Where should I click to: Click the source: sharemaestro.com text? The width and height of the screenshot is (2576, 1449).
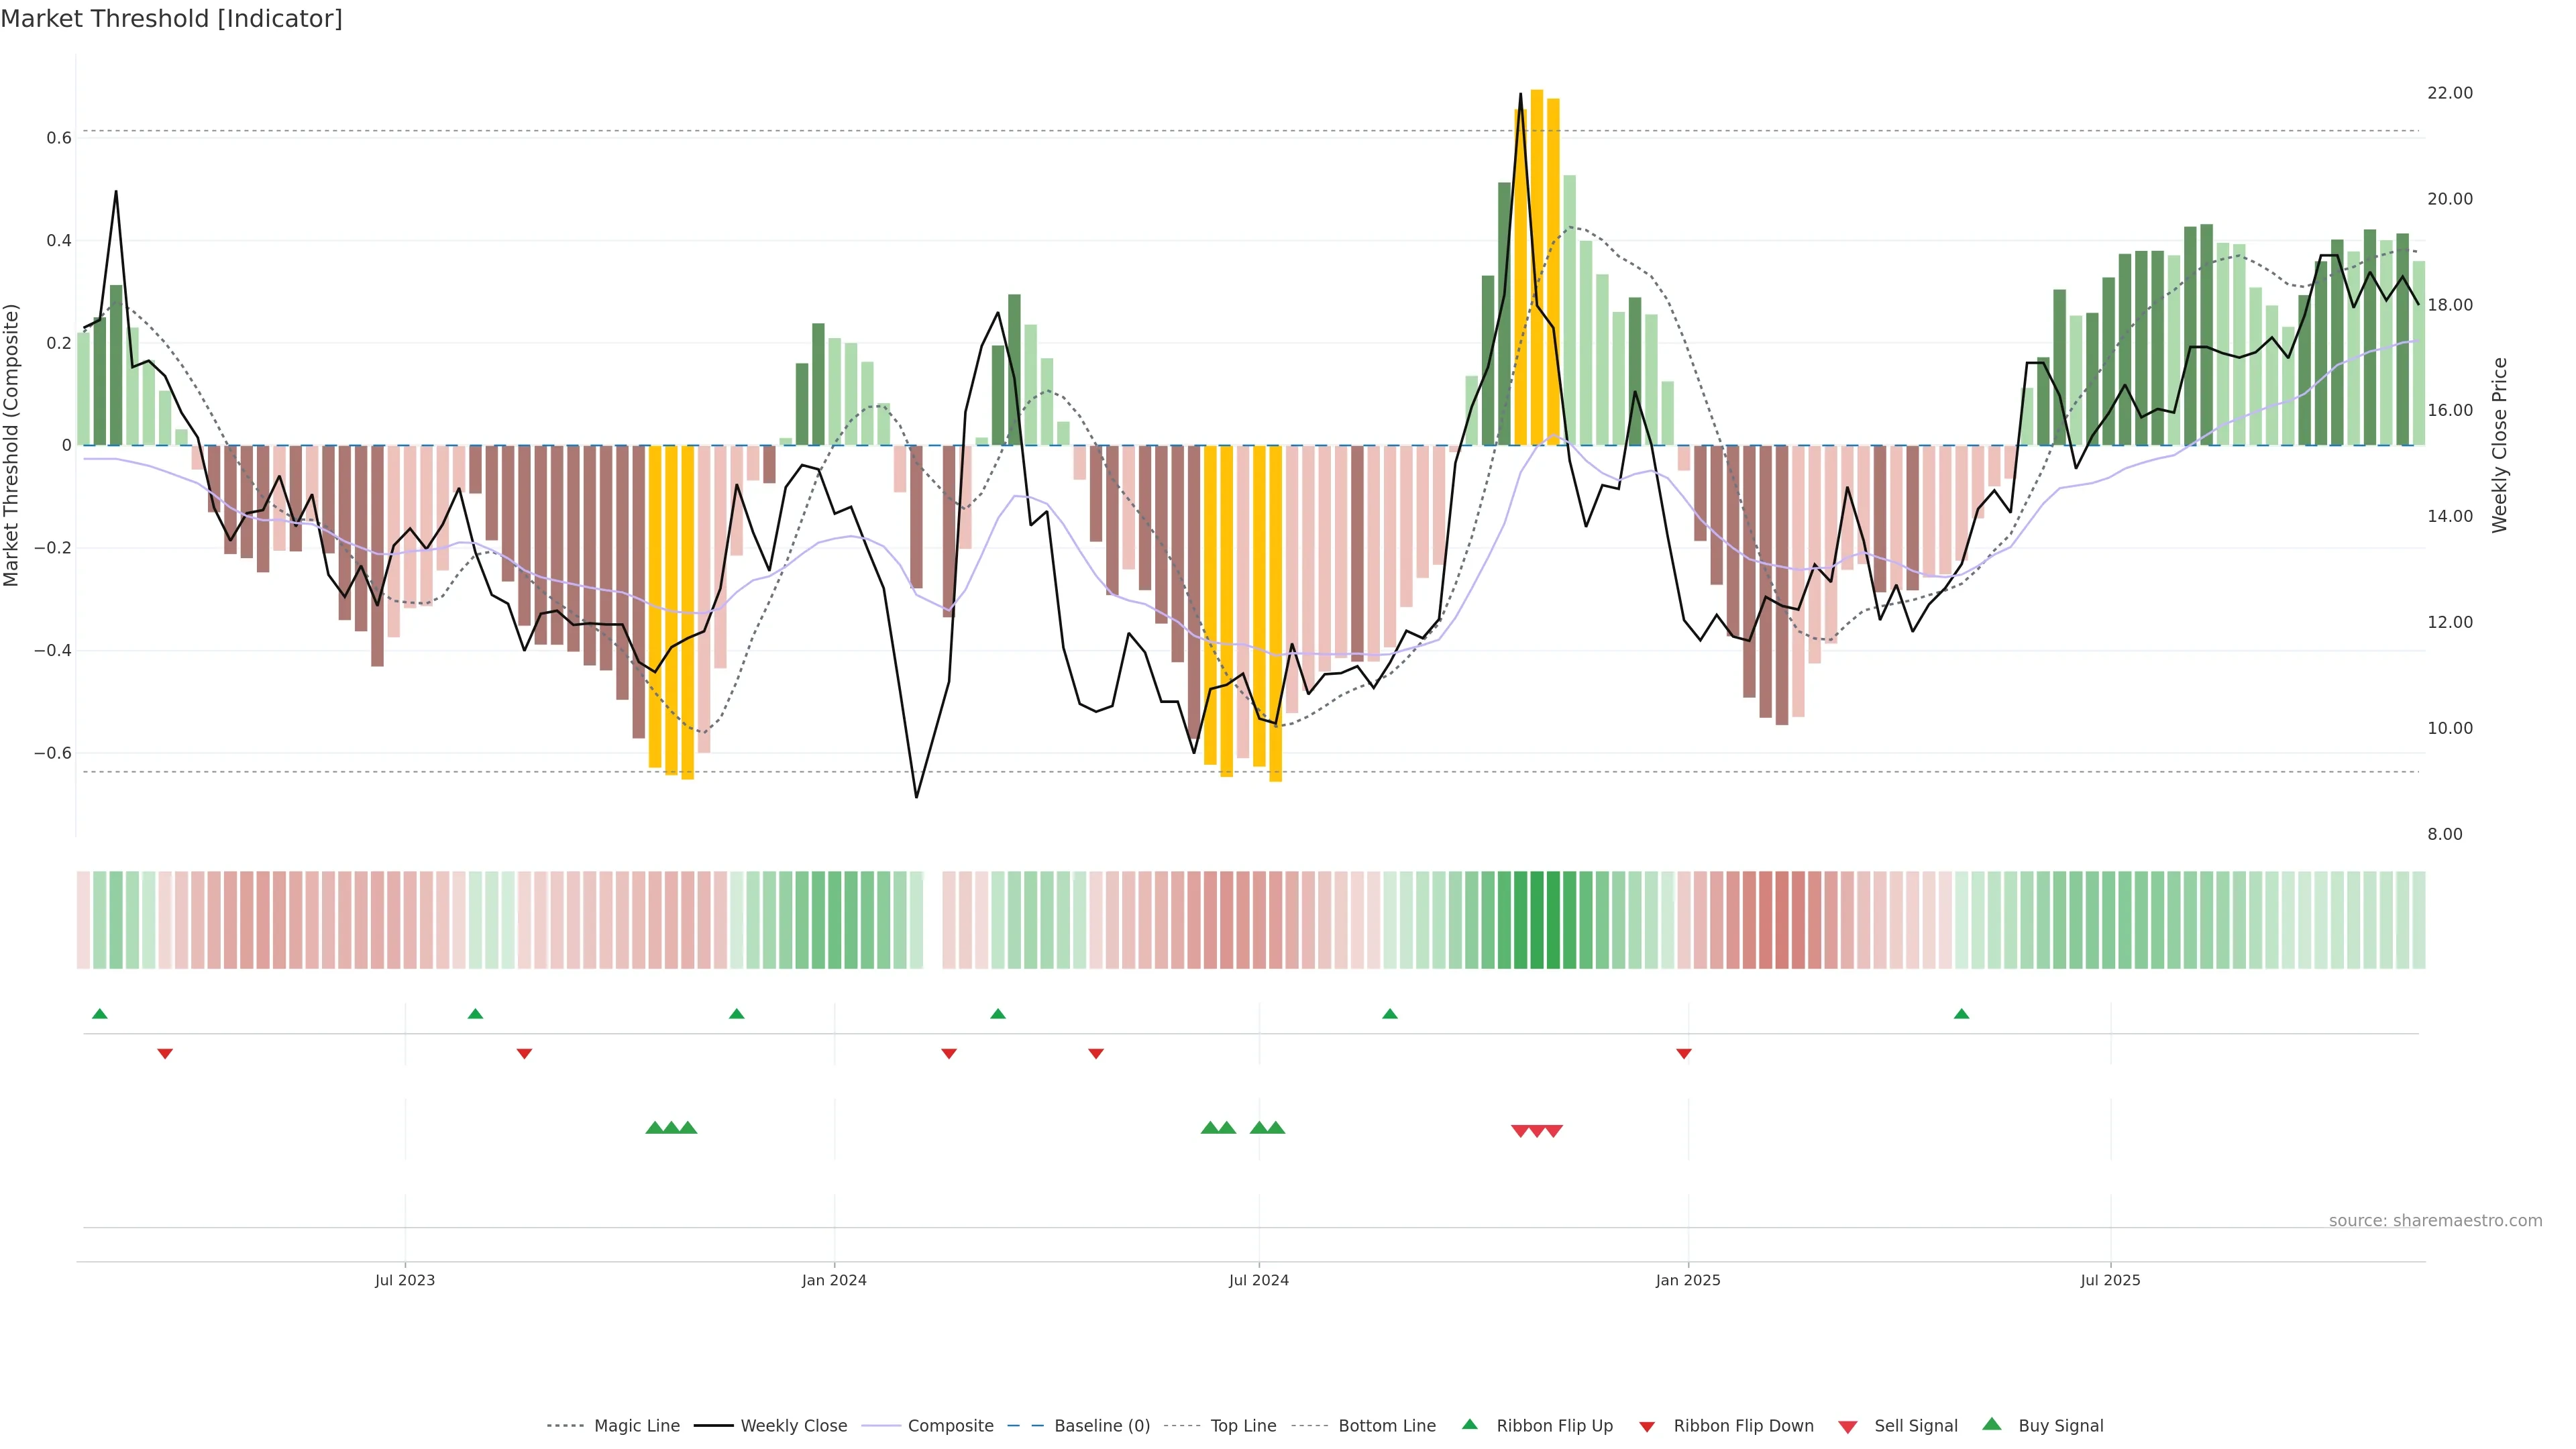(2435, 1220)
